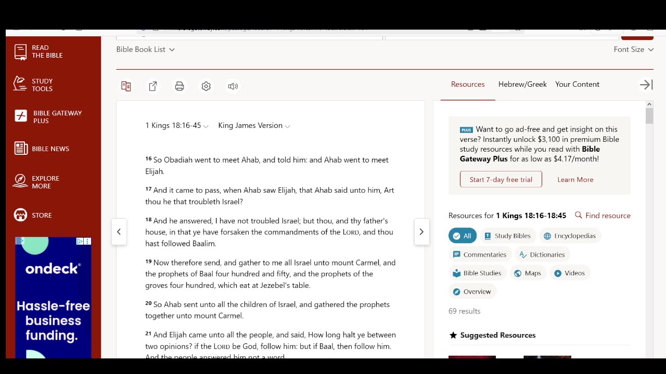Click the share passage icon

tap(153, 86)
